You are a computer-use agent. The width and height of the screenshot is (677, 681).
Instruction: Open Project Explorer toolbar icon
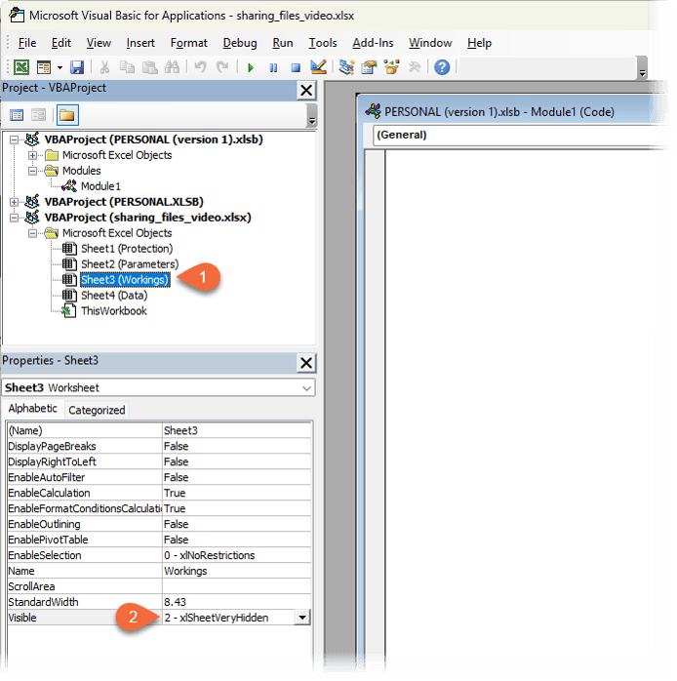[x=346, y=67]
